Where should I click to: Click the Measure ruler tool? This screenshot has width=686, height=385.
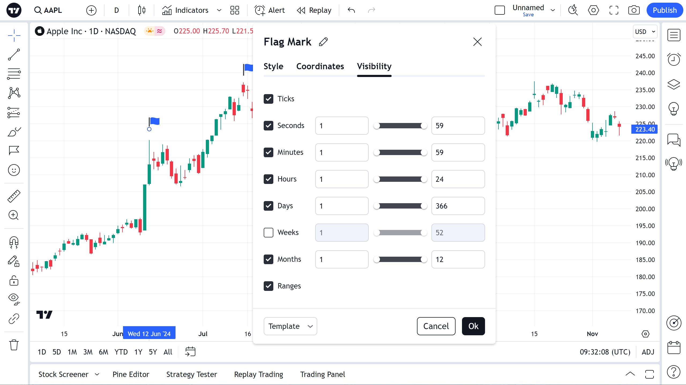pyautogui.click(x=14, y=196)
